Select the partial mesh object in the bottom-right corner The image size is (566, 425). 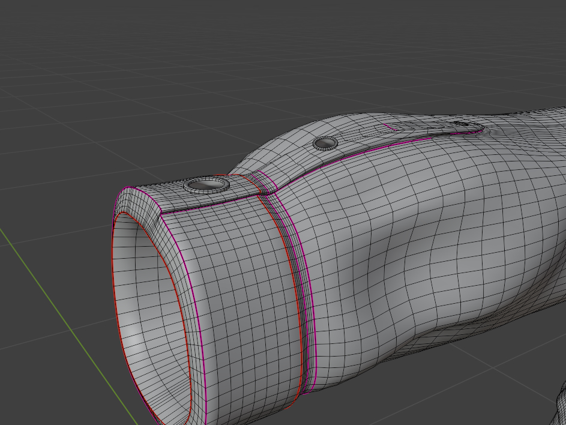click(x=560, y=403)
